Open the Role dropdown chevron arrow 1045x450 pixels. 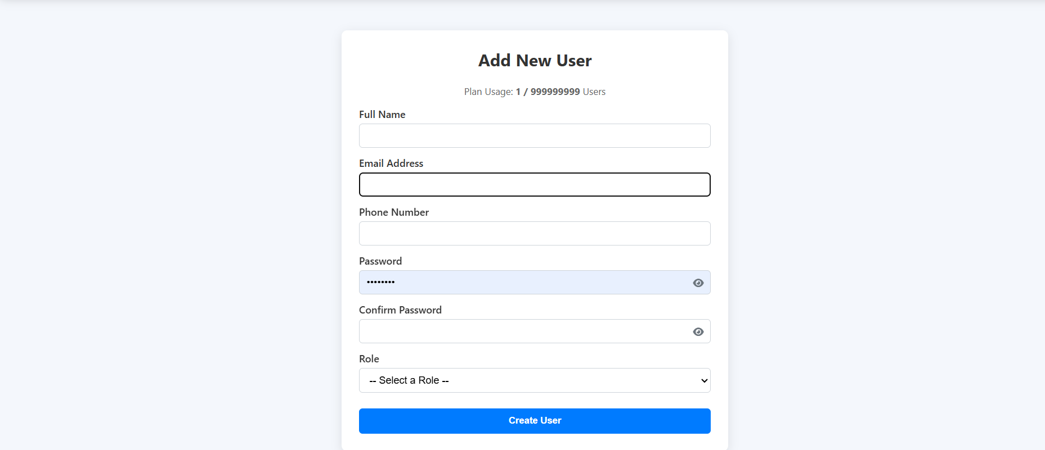coord(704,381)
